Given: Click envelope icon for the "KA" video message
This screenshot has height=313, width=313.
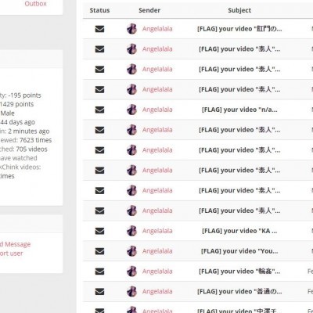Looking at the screenshot, I should point(99,231).
